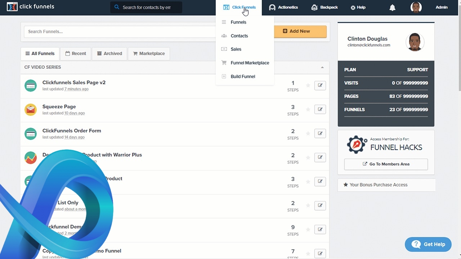Star the List Only funnel
Image resolution: width=461 pixels, height=259 pixels.
point(308,205)
